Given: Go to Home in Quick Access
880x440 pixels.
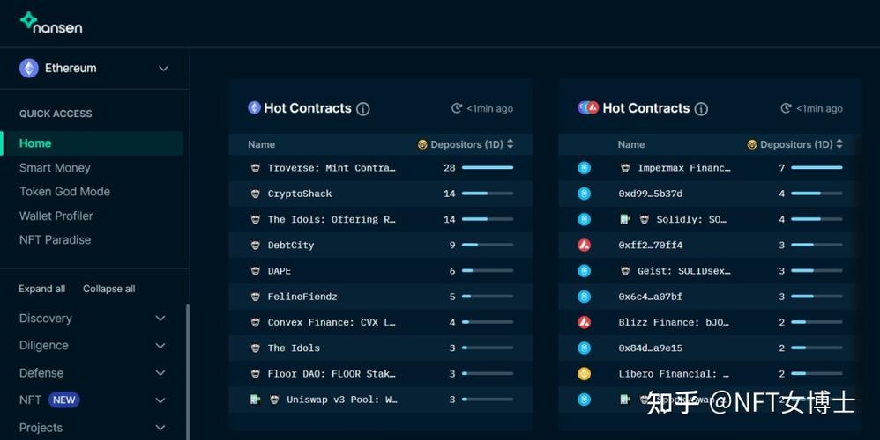Looking at the screenshot, I should [x=35, y=143].
